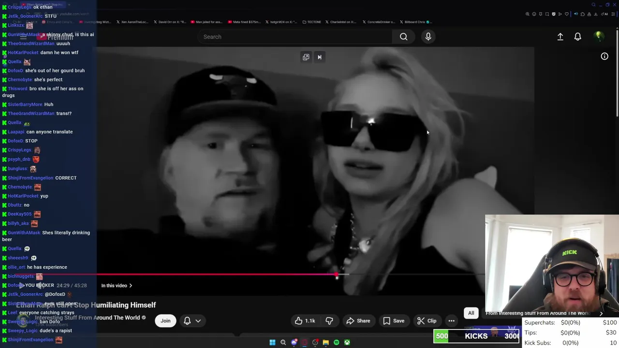Create a Clip with the scissors button
619x348 pixels.
(x=427, y=321)
